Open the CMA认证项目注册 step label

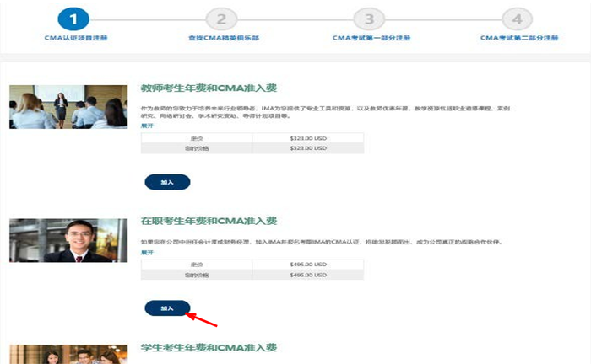(75, 38)
